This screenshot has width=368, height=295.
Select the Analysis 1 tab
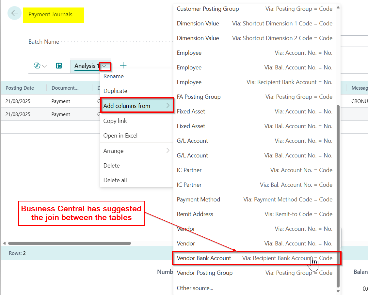coord(86,66)
